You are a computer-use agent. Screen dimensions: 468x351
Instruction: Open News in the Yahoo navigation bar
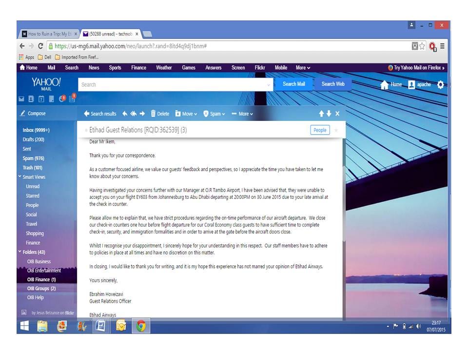[x=94, y=68]
